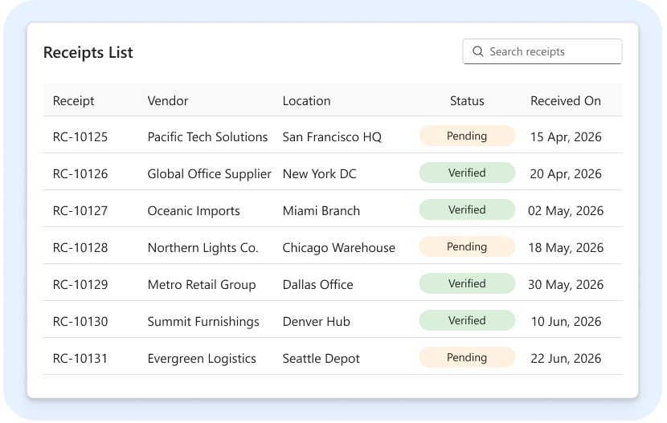Sort by the Receipt column header
This screenshot has height=423, width=667.
tap(74, 100)
